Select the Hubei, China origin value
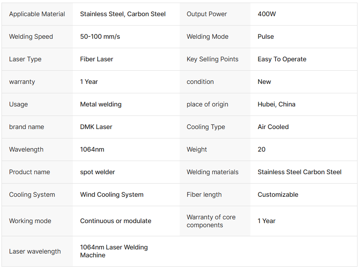 pos(277,105)
